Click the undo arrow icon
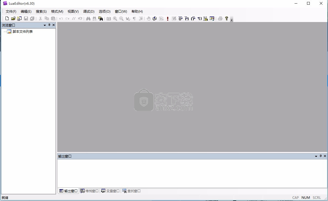This screenshot has height=201, width=328. pyautogui.click(x=61, y=18)
